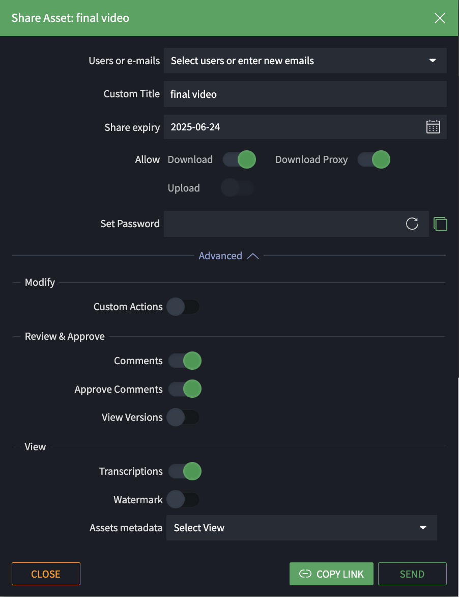The height and width of the screenshot is (597, 459).
Task: Focus the Custom Title field
Action: click(305, 94)
